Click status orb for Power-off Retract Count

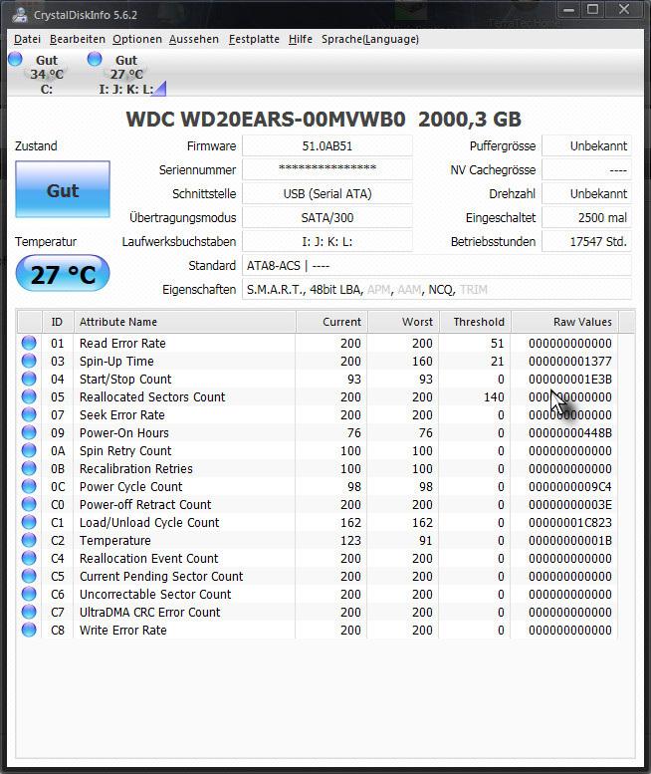(29, 504)
